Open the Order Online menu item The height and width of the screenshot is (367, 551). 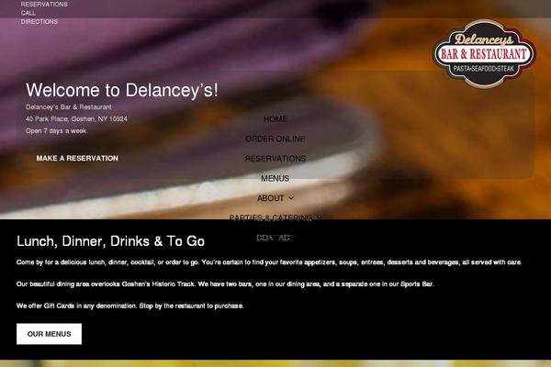(x=275, y=139)
